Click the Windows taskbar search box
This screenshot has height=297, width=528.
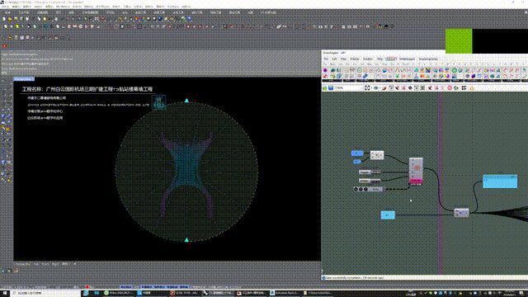(x=46, y=294)
